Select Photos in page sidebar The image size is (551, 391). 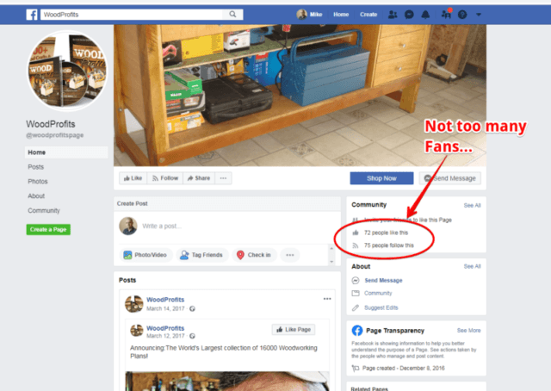pos(38,182)
